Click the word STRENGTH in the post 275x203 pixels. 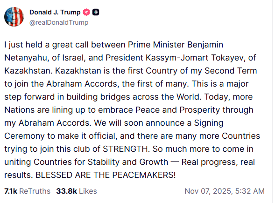pyautogui.click(x=126, y=149)
